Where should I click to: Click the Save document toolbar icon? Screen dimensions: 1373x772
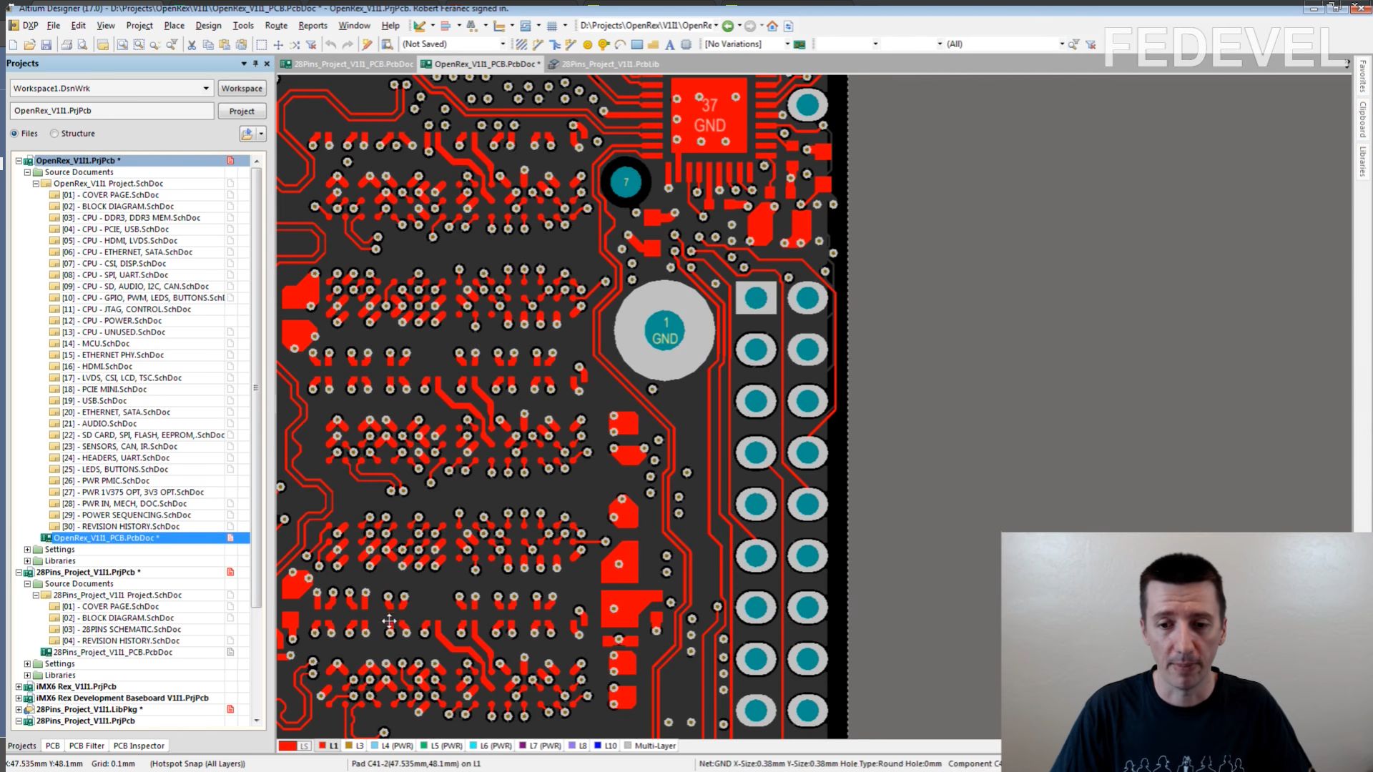(x=46, y=44)
